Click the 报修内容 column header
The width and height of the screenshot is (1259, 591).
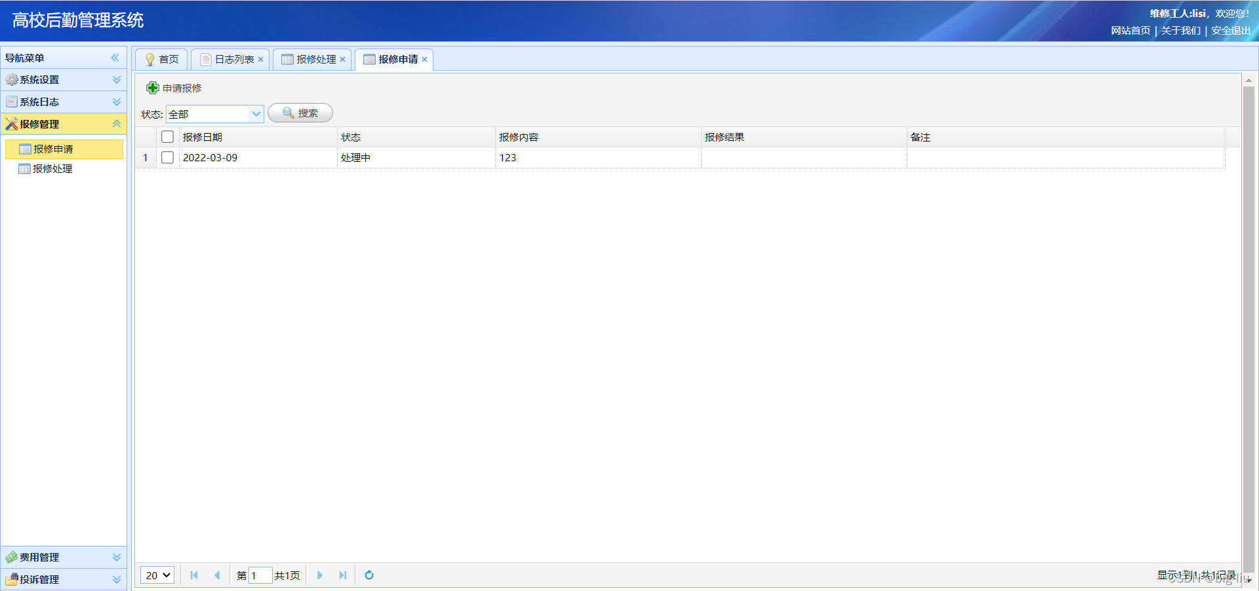(x=598, y=137)
